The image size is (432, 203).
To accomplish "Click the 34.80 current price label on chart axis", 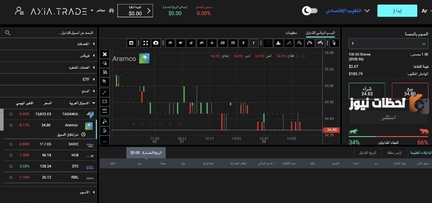I will [x=331, y=130].
